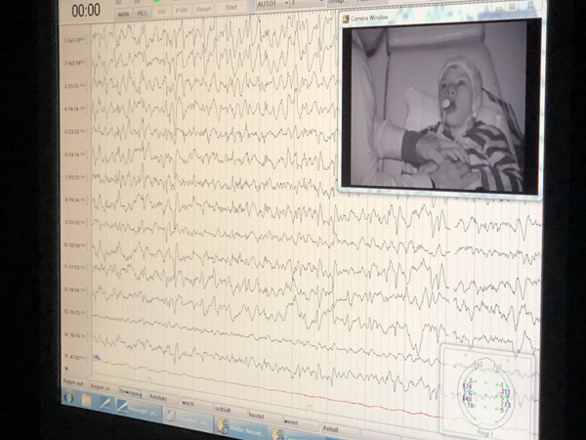The image size is (586, 440).
Task: Switch to the mouse-icon taskbar application
Action: pos(188,420)
